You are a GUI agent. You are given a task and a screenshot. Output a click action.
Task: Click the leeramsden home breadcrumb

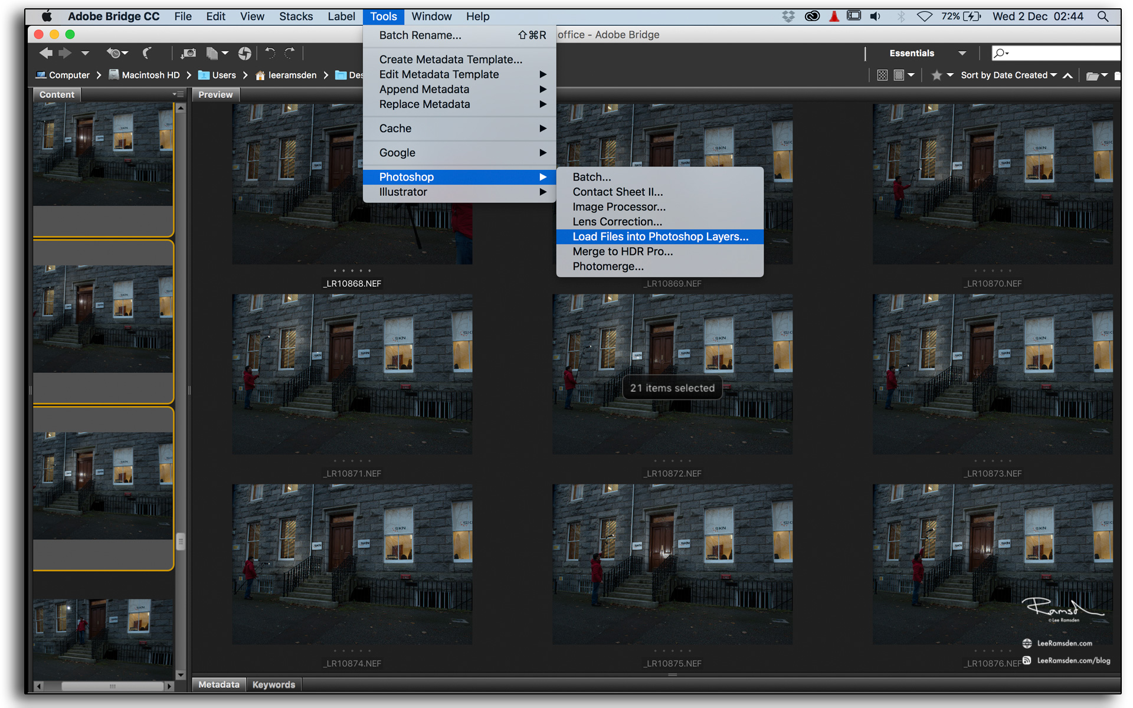click(286, 75)
